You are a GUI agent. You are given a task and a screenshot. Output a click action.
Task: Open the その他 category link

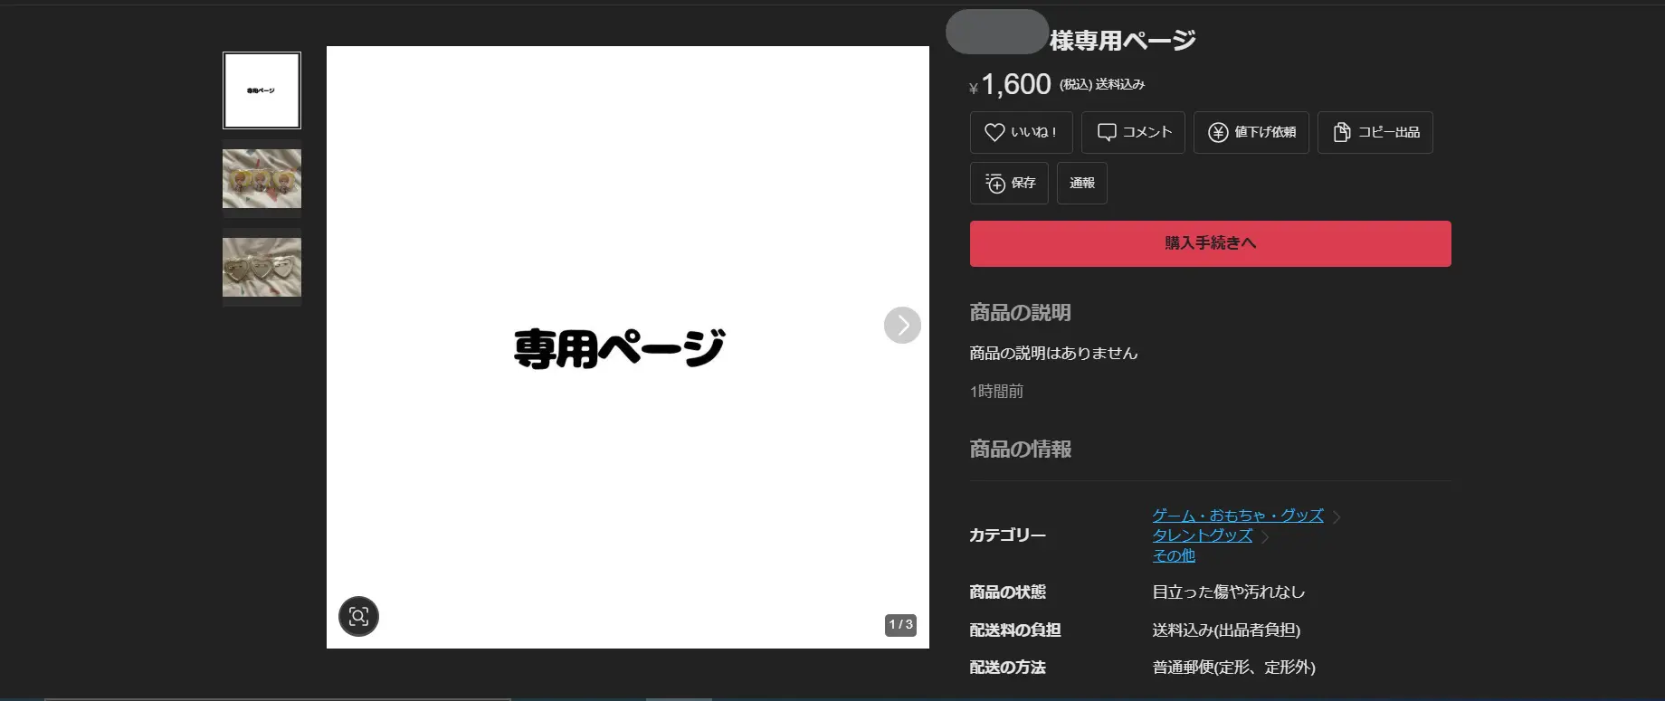point(1173,555)
